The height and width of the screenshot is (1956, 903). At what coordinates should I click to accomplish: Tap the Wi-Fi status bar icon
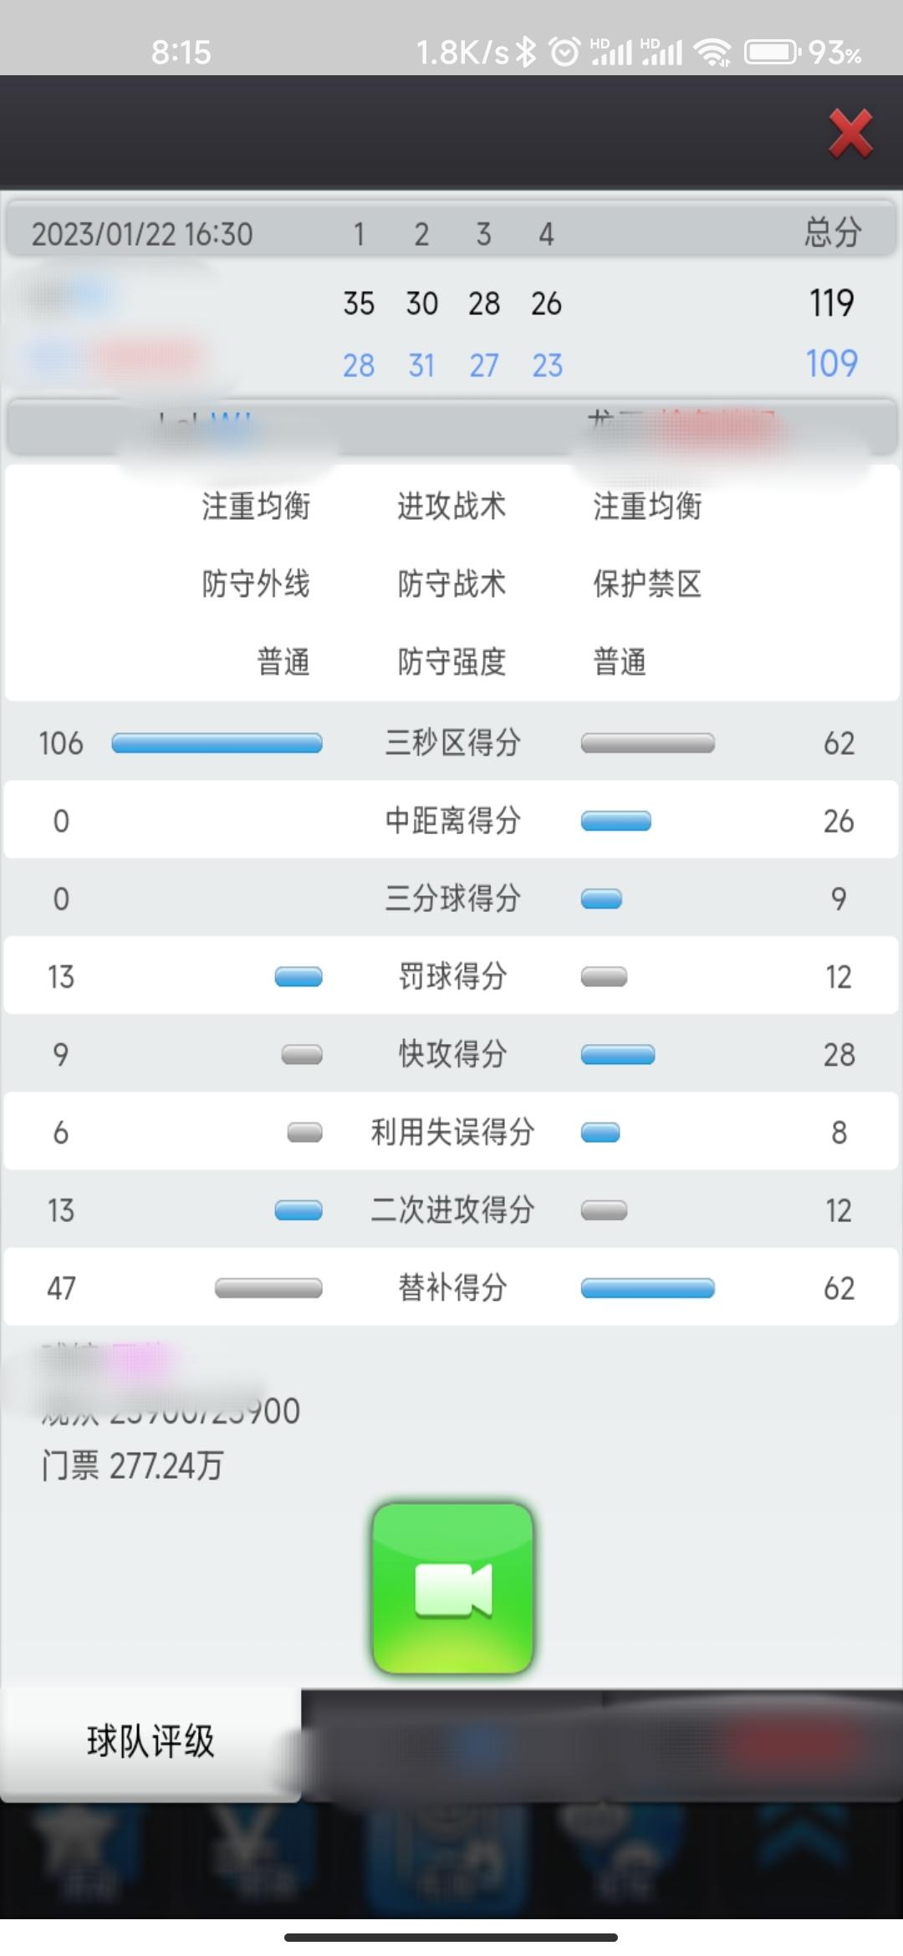(x=714, y=53)
